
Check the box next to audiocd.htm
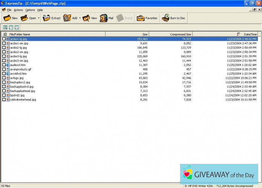(x=4, y=65)
